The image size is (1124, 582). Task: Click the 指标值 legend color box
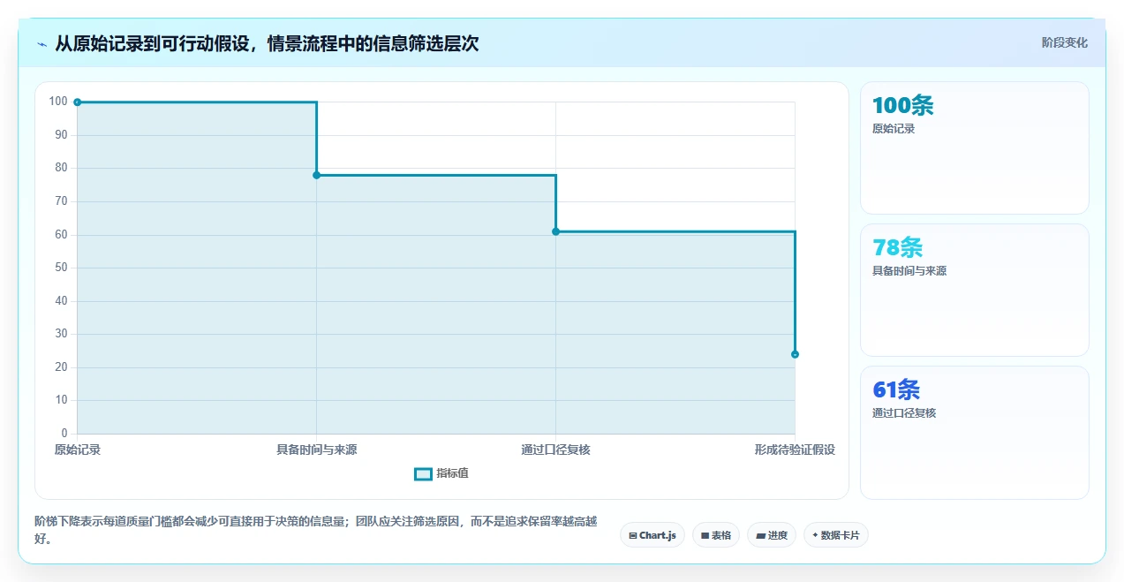(x=423, y=474)
